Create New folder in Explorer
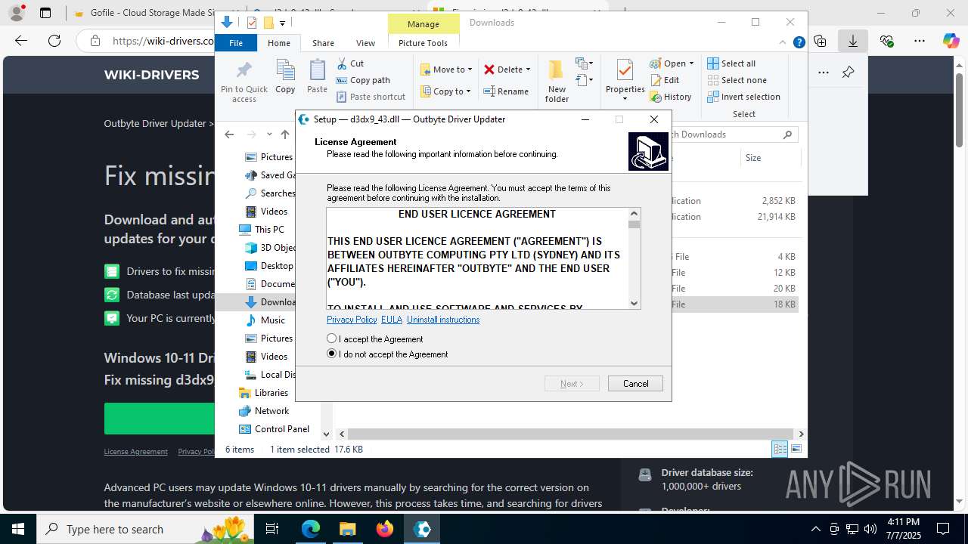This screenshot has height=544, width=968. (557, 82)
